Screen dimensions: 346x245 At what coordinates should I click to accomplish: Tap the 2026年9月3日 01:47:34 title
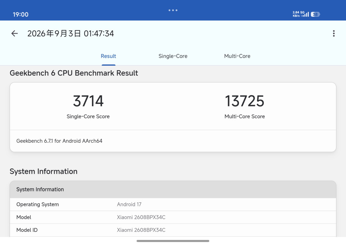[x=70, y=34]
